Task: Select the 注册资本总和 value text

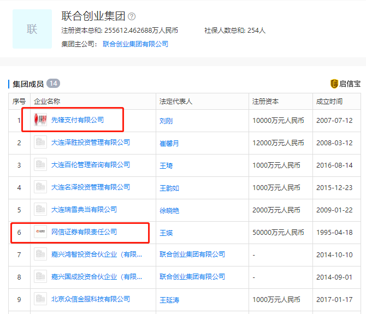Action: pos(141,31)
